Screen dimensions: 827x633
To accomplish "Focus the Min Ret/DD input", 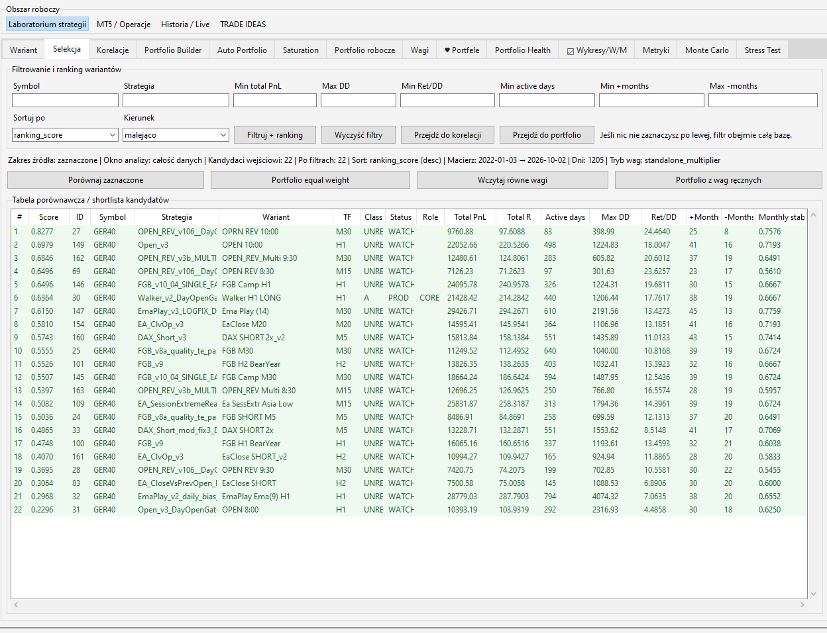I will coord(448,100).
